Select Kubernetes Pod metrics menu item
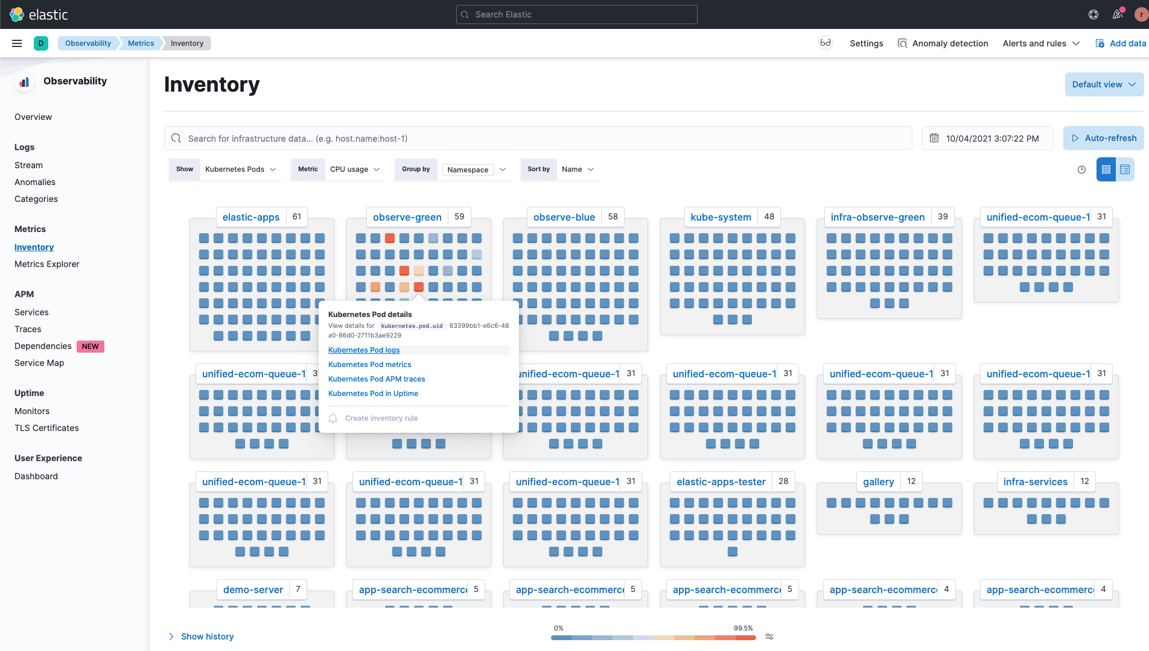The image size is (1149, 651). click(x=370, y=365)
